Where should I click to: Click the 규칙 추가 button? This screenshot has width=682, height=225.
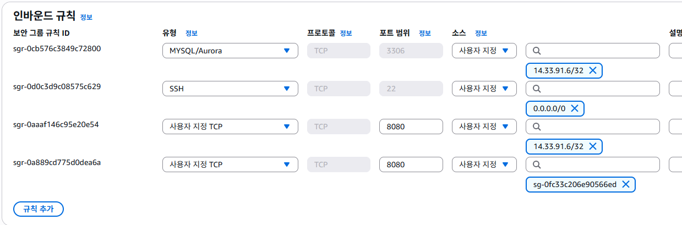point(39,209)
